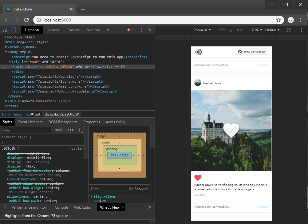The width and height of the screenshot is (308, 224).
Task: Close the DevTools panel
Action: click(150, 30)
